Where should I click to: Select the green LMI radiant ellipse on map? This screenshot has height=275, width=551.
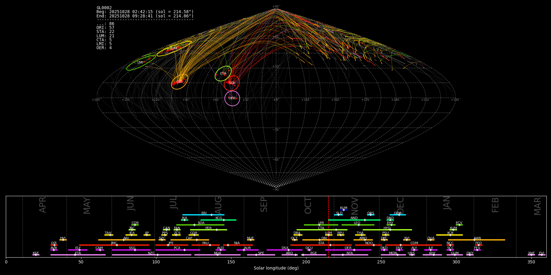(141, 63)
